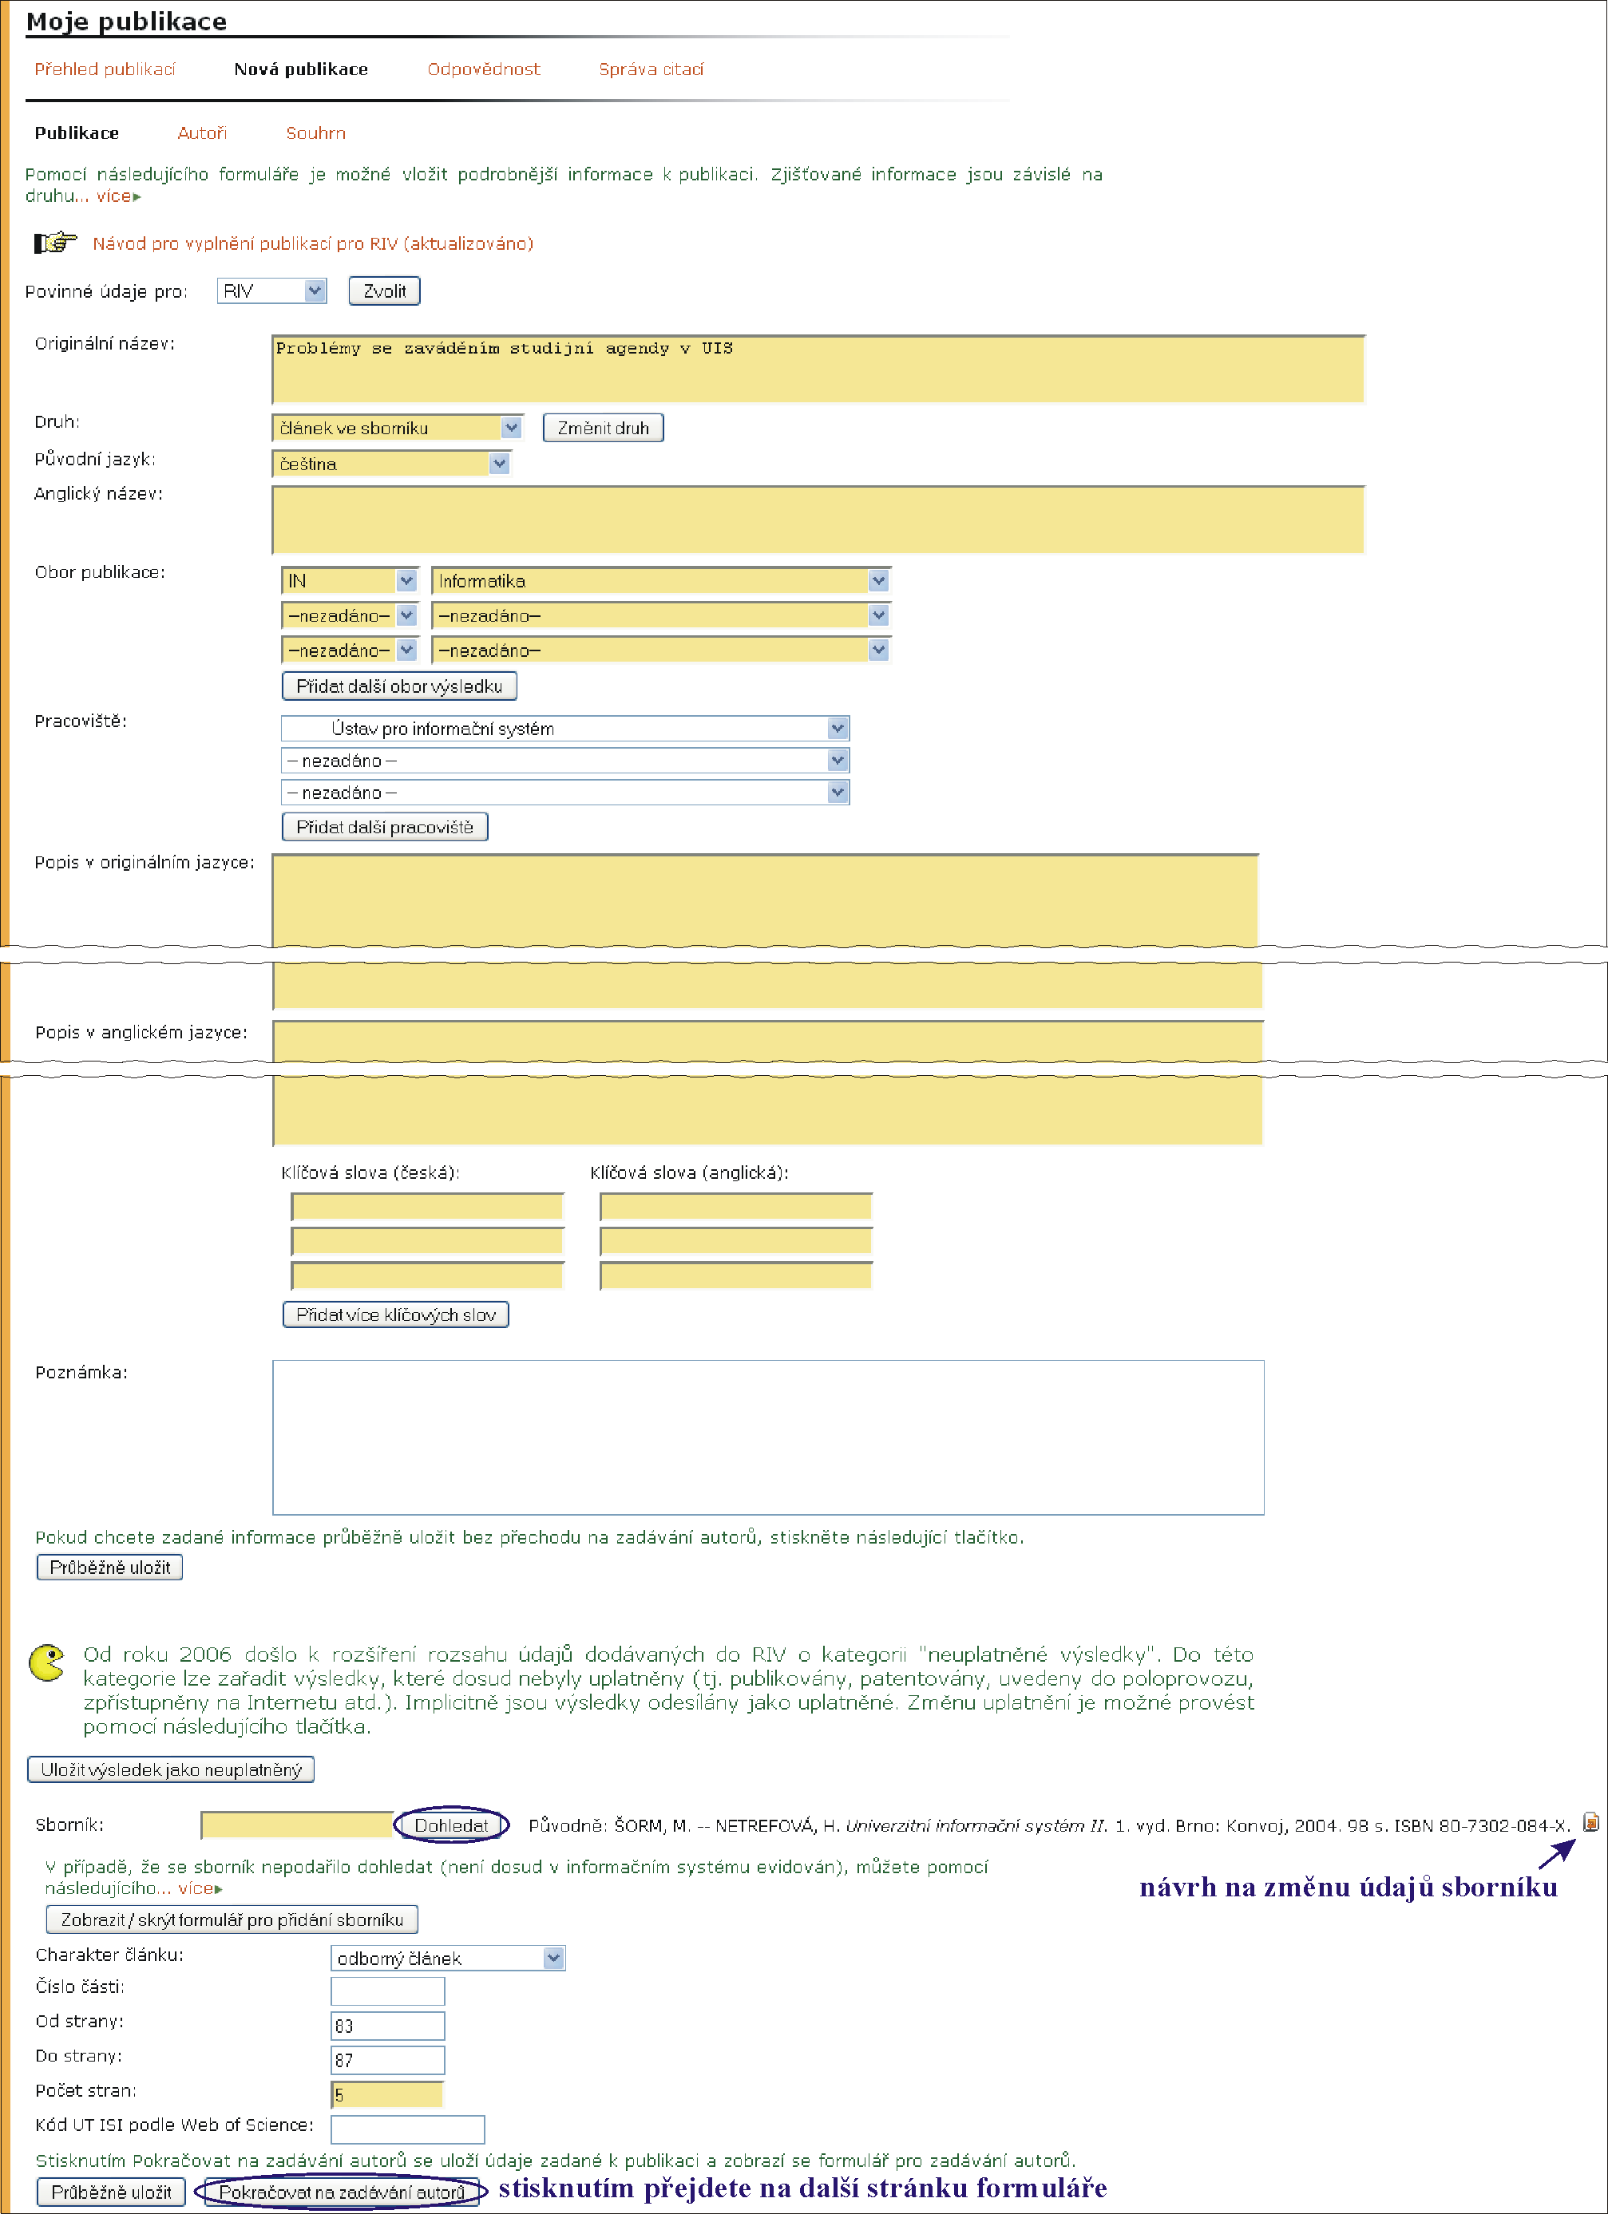
Task: Click Přidat více klíčových slov button
Action: coord(395,1315)
